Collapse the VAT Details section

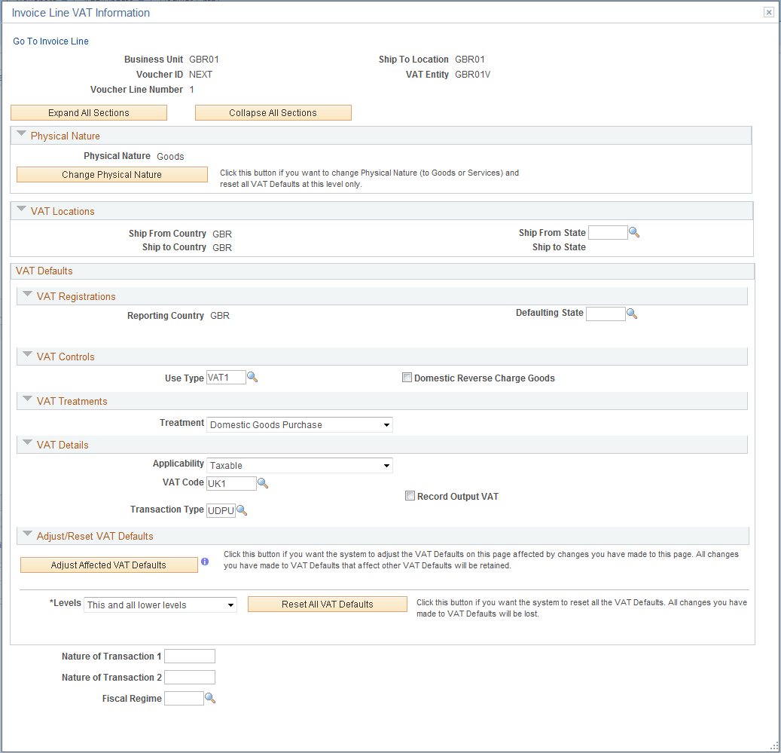click(27, 444)
